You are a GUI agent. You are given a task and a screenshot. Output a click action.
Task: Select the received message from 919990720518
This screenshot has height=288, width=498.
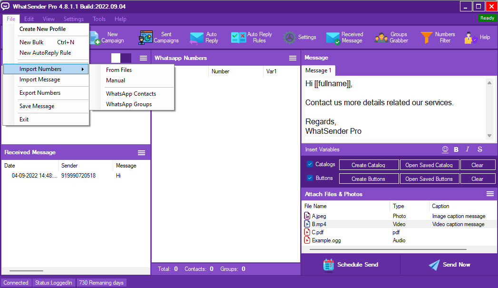coord(76,176)
